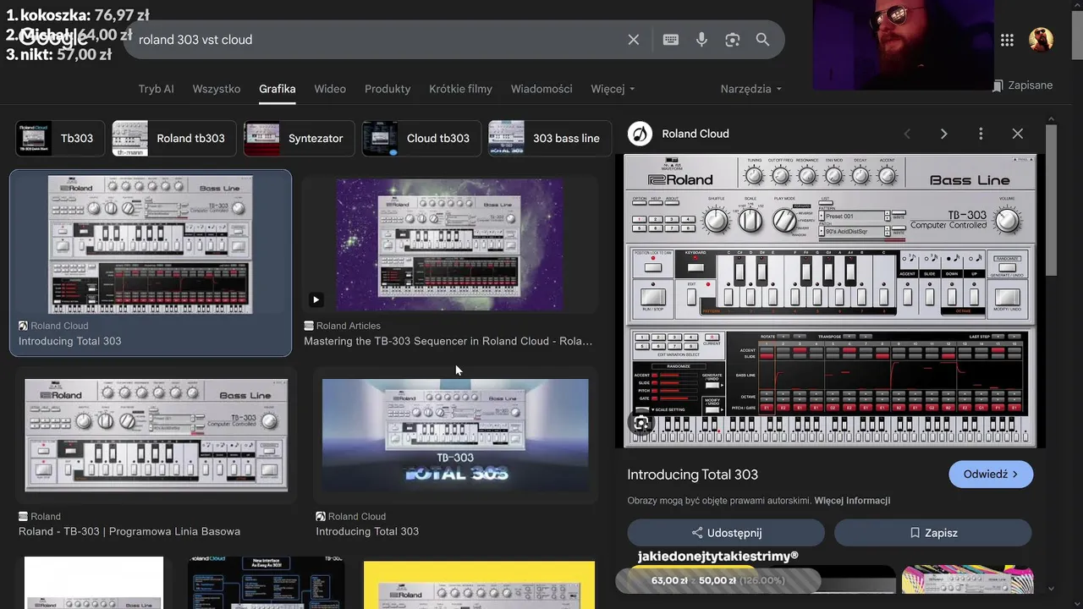Go to next image in preview panel

point(943,134)
